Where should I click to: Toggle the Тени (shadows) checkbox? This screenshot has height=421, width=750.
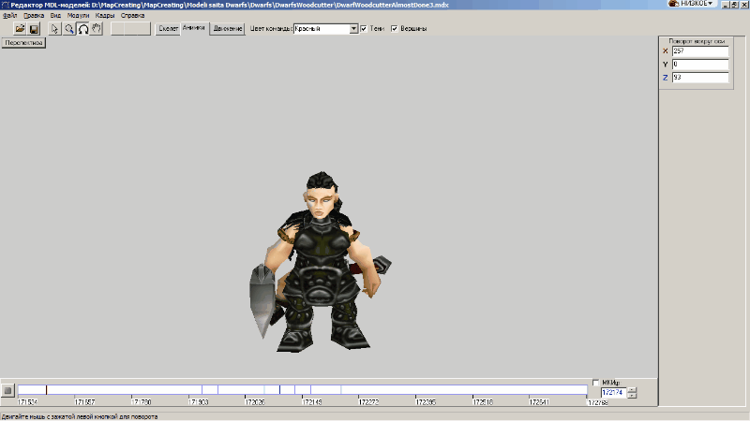pyautogui.click(x=364, y=29)
